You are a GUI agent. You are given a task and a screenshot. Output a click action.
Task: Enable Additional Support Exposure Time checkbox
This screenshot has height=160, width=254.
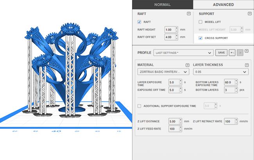[140, 106]
